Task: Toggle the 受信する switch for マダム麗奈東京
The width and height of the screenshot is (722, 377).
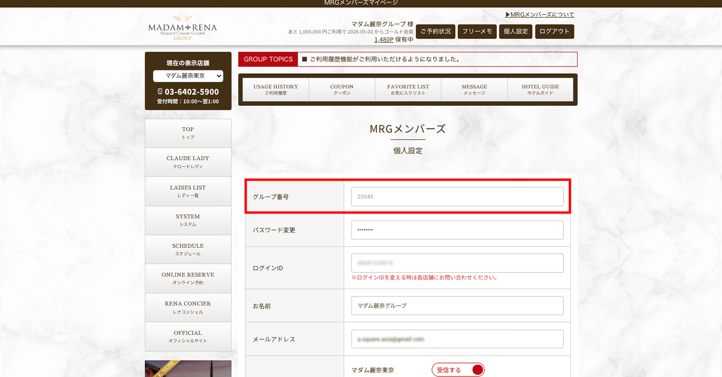Action: tap(458, 370)
